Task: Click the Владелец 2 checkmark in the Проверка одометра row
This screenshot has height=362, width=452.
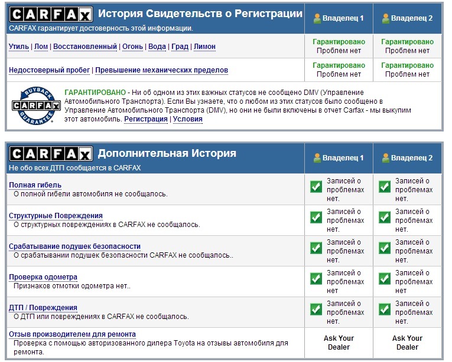Action: tap(385, 278)
